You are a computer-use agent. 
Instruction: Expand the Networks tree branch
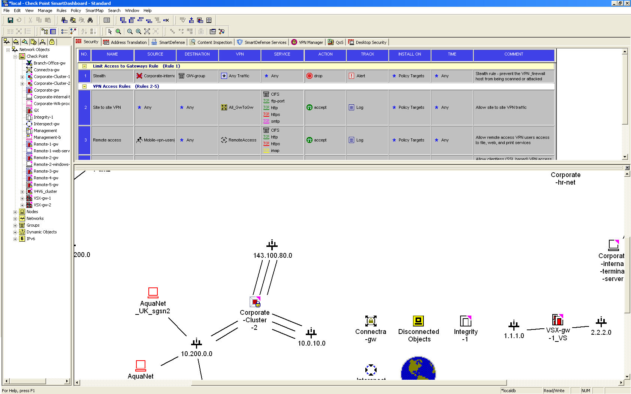[15, 219]
